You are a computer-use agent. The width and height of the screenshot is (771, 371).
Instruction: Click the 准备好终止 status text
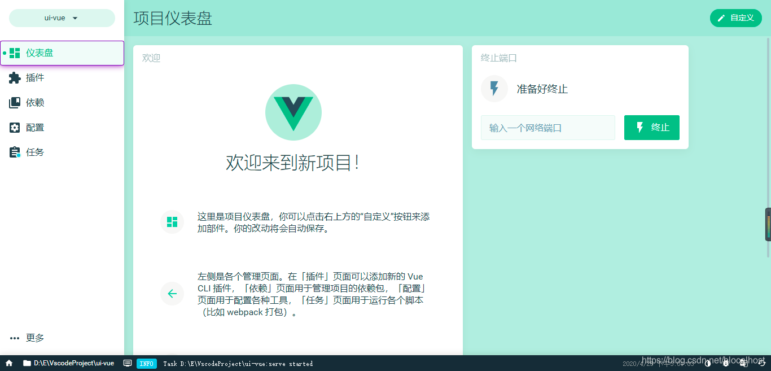coord(542,89)
